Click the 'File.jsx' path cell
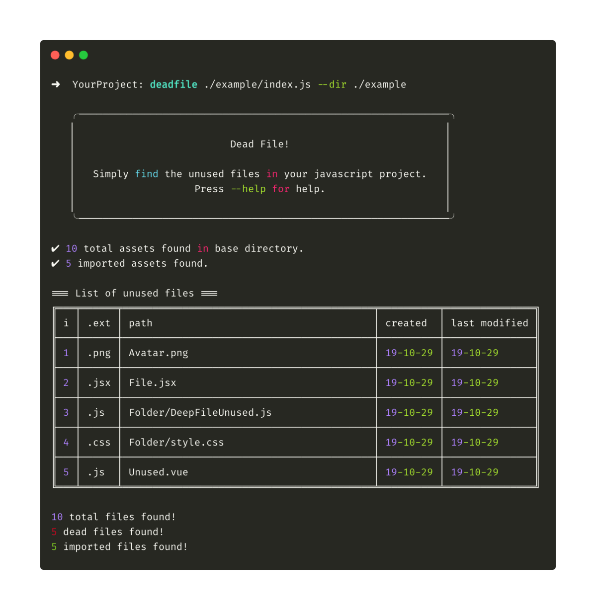The height and width of the screenshot is (610, 596). point(153,383)
